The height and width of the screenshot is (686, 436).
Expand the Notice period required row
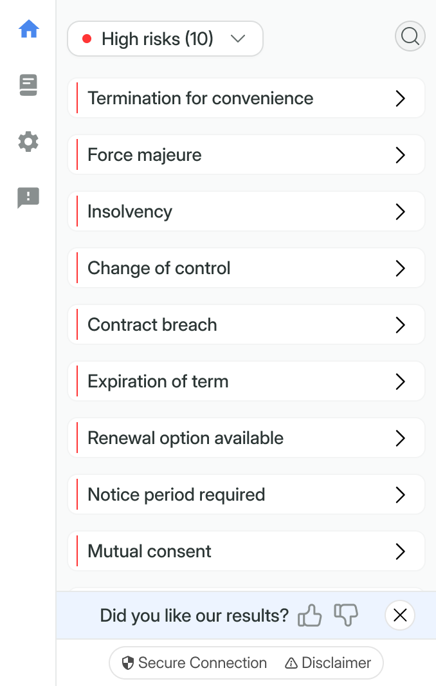246,495
